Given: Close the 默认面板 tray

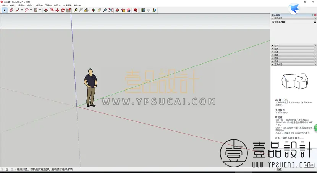Looking at the screenshot, I should [315, 15].
